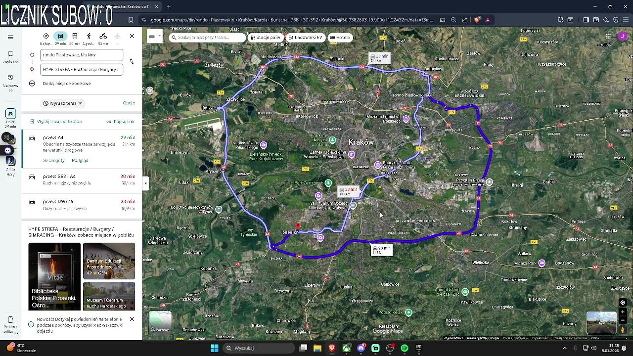Open the Złote Hory sidebar shortcut
Viewport: 633px width, 356px height.
pyautogui.click(x=10, y=166)
